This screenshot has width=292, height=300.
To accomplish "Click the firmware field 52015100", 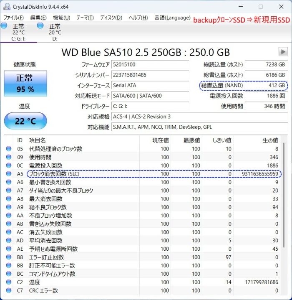I will click(150, 64).
